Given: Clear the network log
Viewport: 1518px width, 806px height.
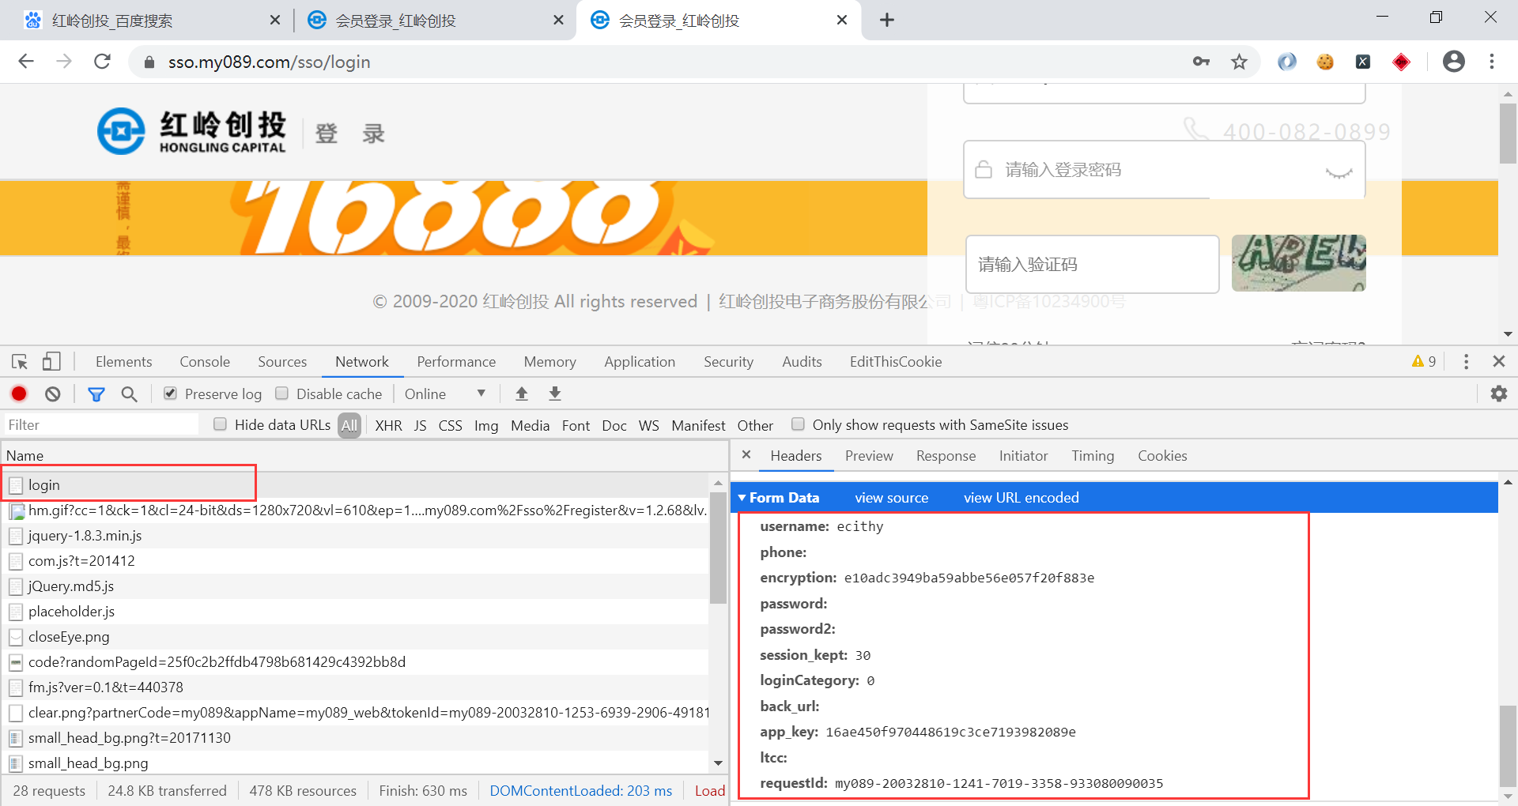Looking at the screenshot, I should 52,394.
